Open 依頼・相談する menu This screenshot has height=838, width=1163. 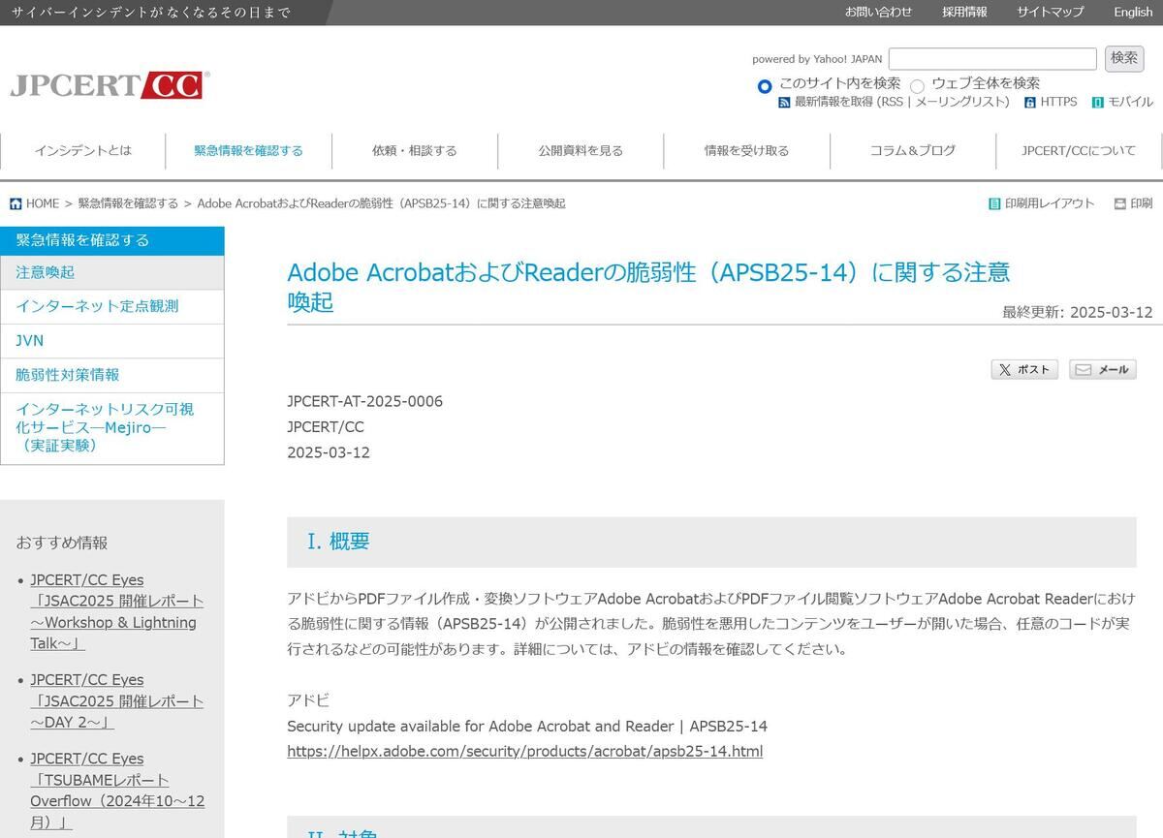[415, 151]
